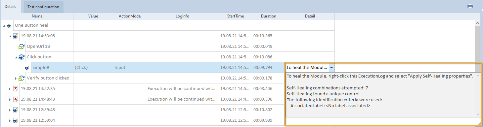Click the simpleB healed control icon
This screenshot has height=127, width=483.
tap(28, 68)
